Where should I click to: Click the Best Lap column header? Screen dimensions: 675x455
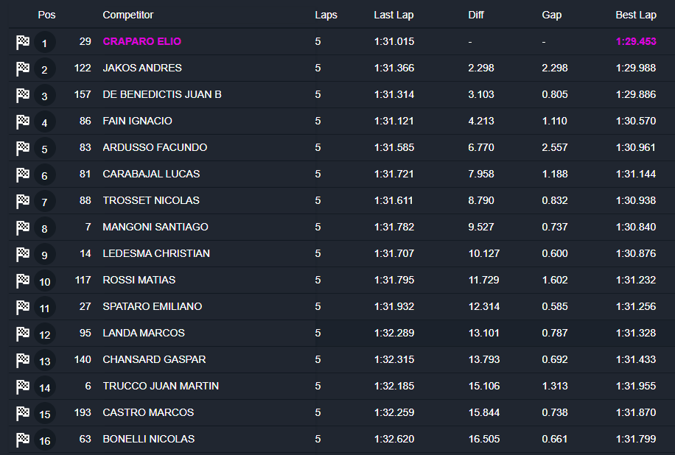635,15
